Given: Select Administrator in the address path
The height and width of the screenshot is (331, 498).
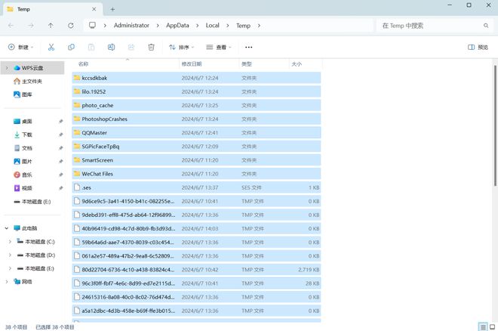Looking at the screenshot, I should (131, 26).
